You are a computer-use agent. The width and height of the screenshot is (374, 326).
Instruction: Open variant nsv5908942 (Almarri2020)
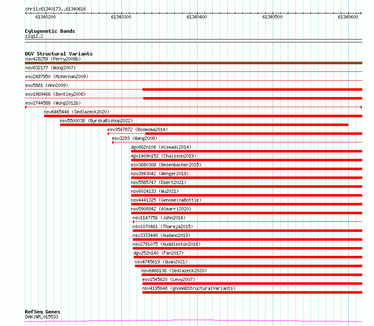pyautogui.click(x=161, y=209)
